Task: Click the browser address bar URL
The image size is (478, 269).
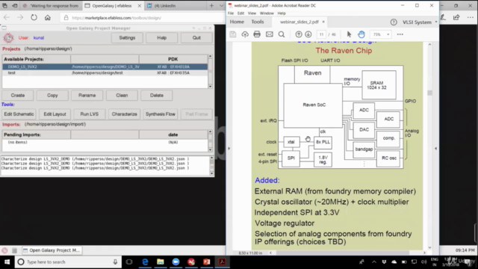Action: [117, 18]
